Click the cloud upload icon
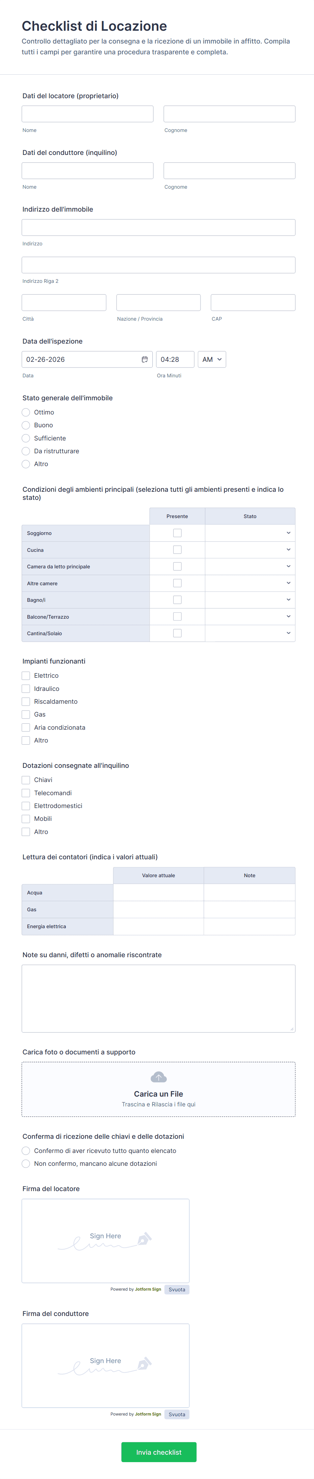The width and height of the screenshot is (314, 1479). pos(158,1077)
